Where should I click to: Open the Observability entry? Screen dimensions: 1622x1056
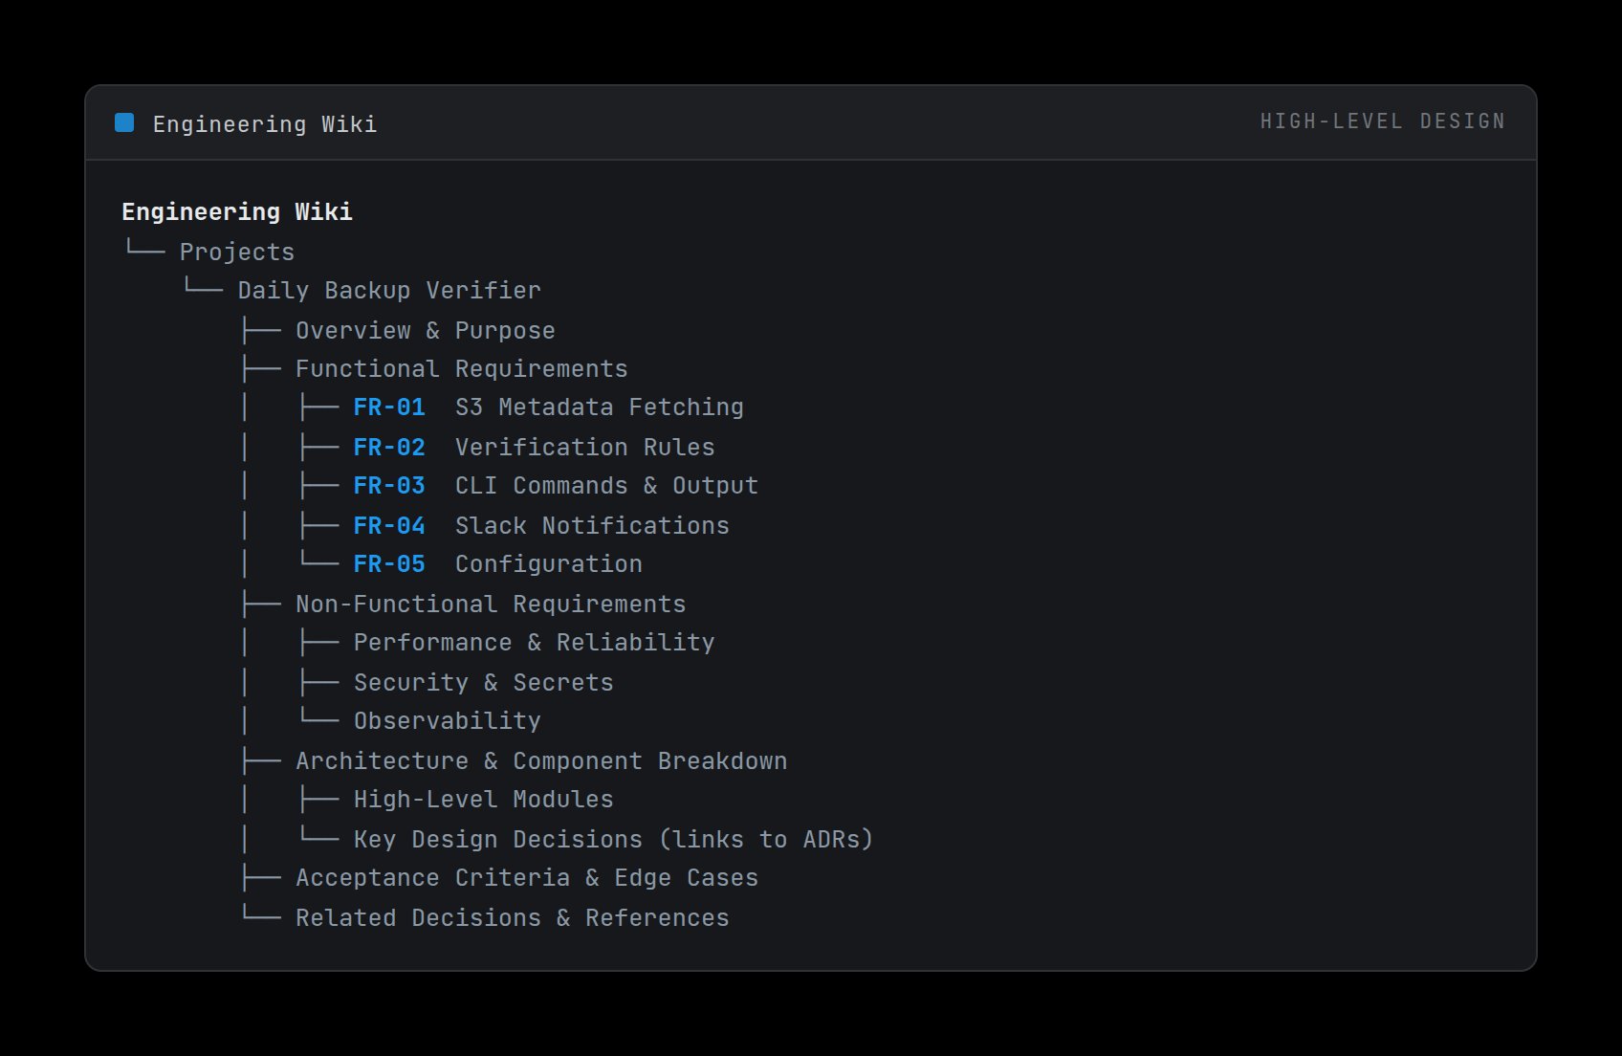448,721
